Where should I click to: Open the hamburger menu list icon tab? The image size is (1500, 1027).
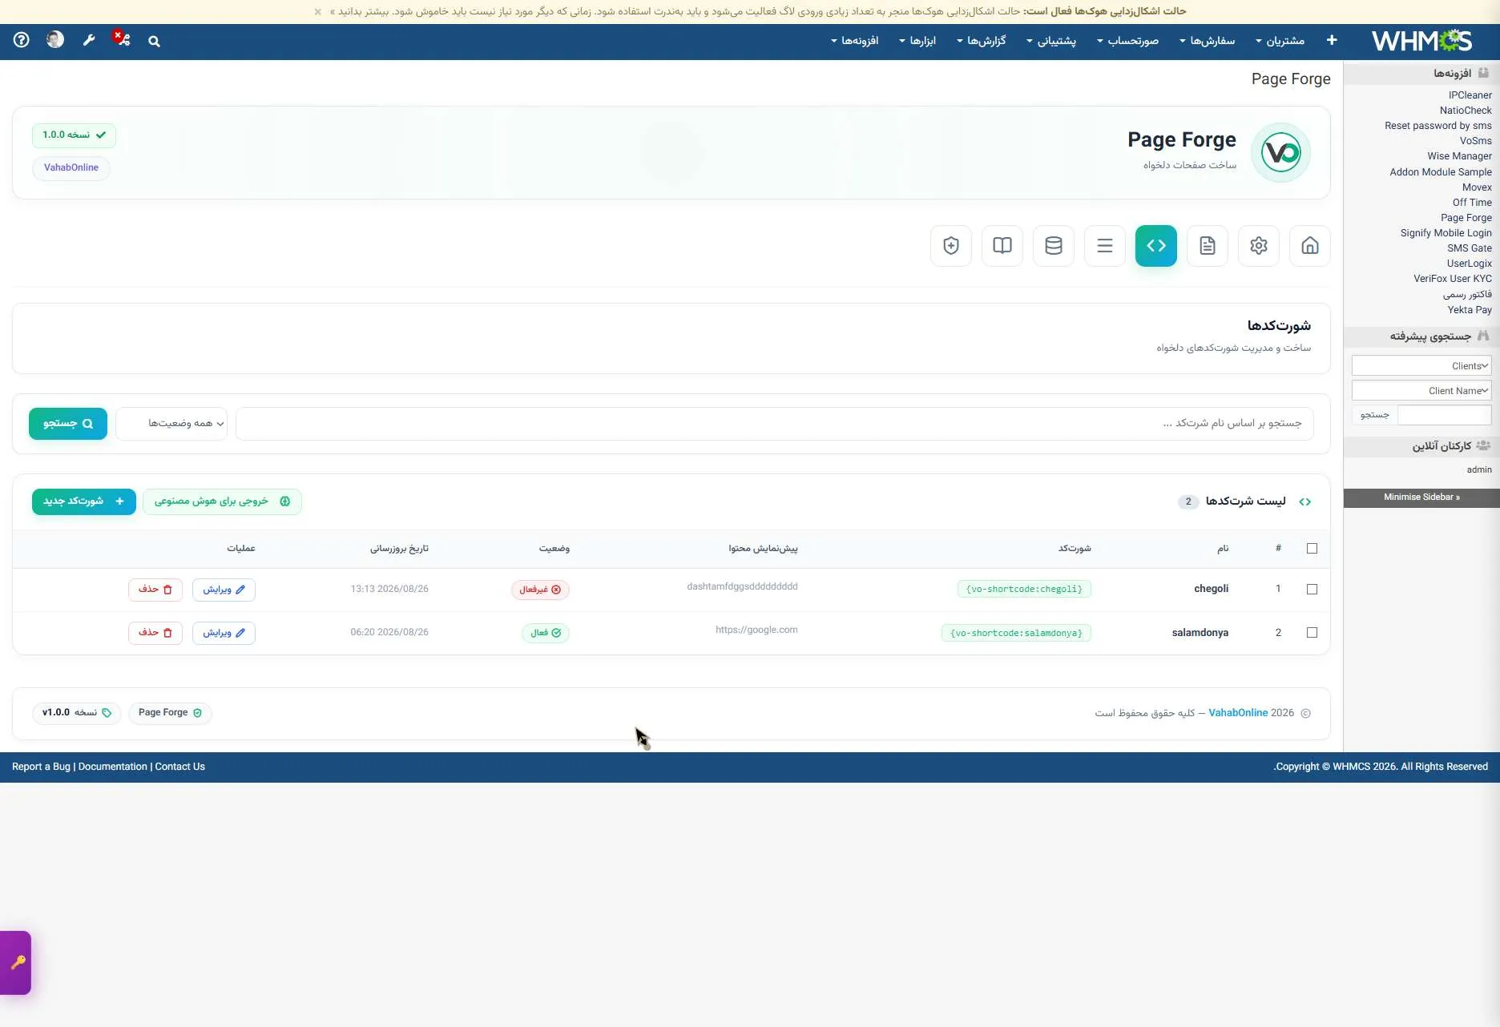pos(1104,246)
